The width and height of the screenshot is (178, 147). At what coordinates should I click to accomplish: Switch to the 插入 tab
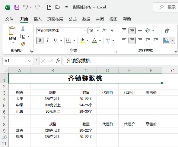point(38,19)
